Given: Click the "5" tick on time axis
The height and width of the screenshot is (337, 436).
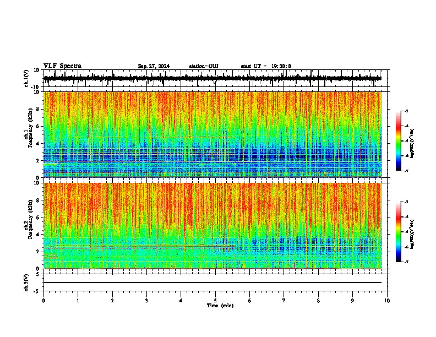Looking at the screenshot, I should click(215, 301).
